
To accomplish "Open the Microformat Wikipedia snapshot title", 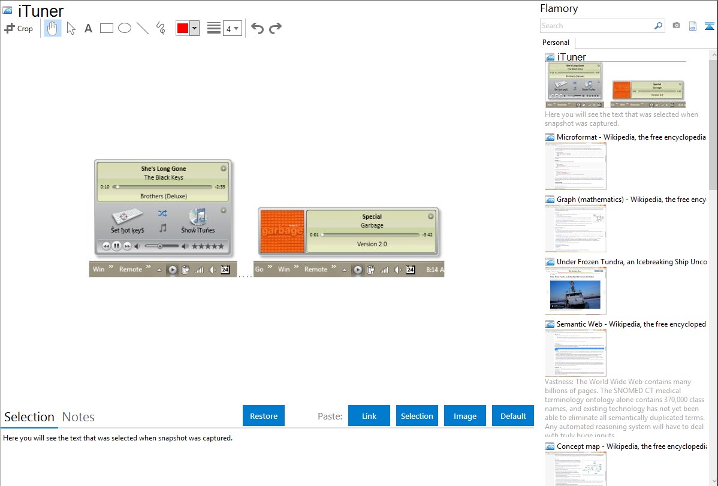I will (x=631, y=137).
